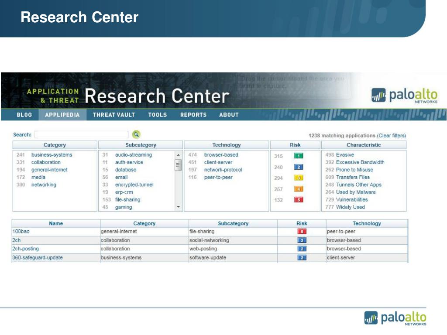Filter by Transfers Files characteristic
The height and width of the screenshot is (335, 447).
tap(353, 177)
